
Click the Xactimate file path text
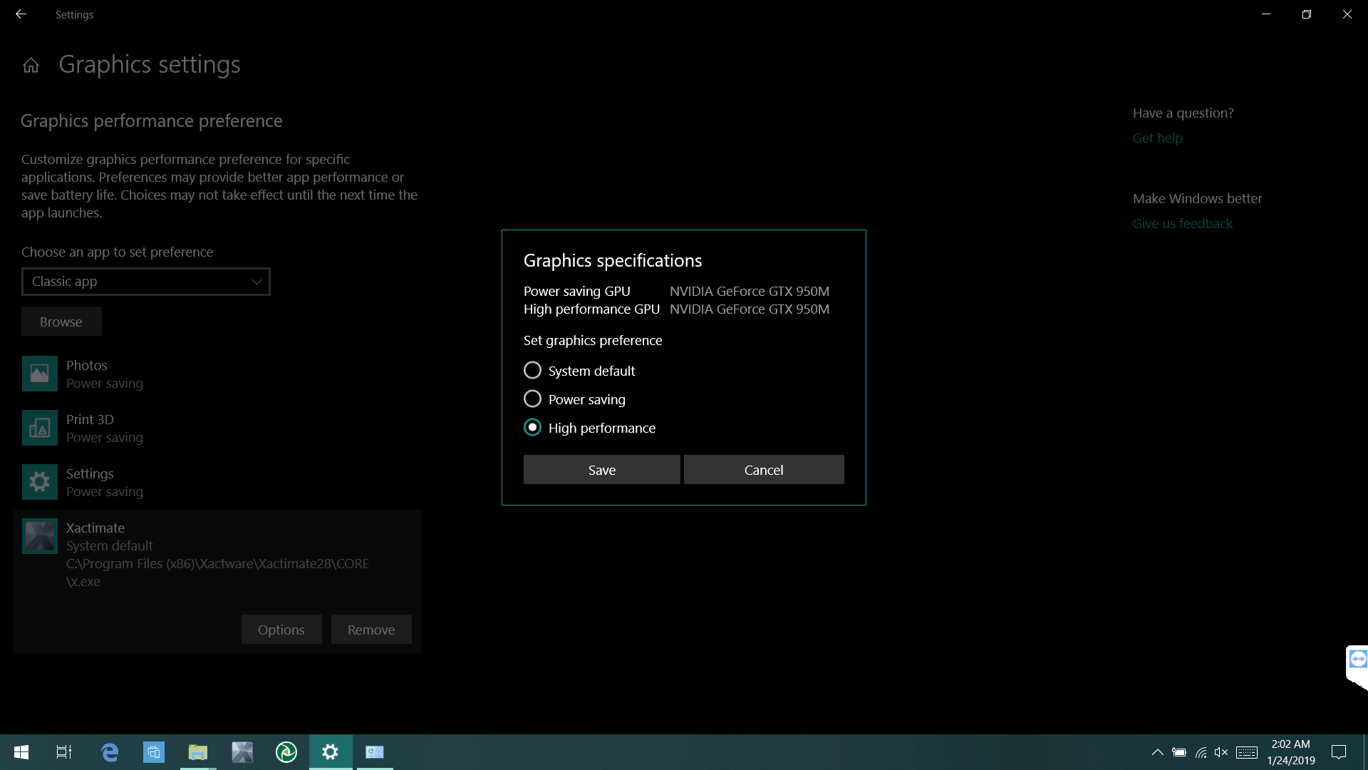pos(217,573)
